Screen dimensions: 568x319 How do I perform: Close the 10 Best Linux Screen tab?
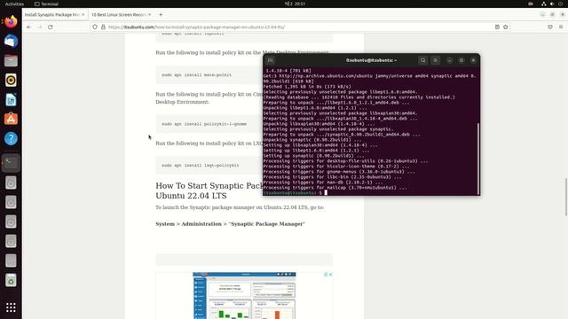[x=150, y=15]
